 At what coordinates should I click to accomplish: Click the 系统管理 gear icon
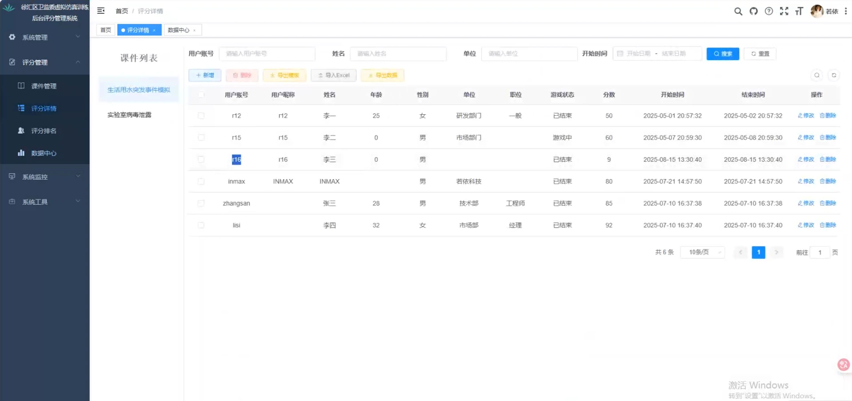coord(12,37)
